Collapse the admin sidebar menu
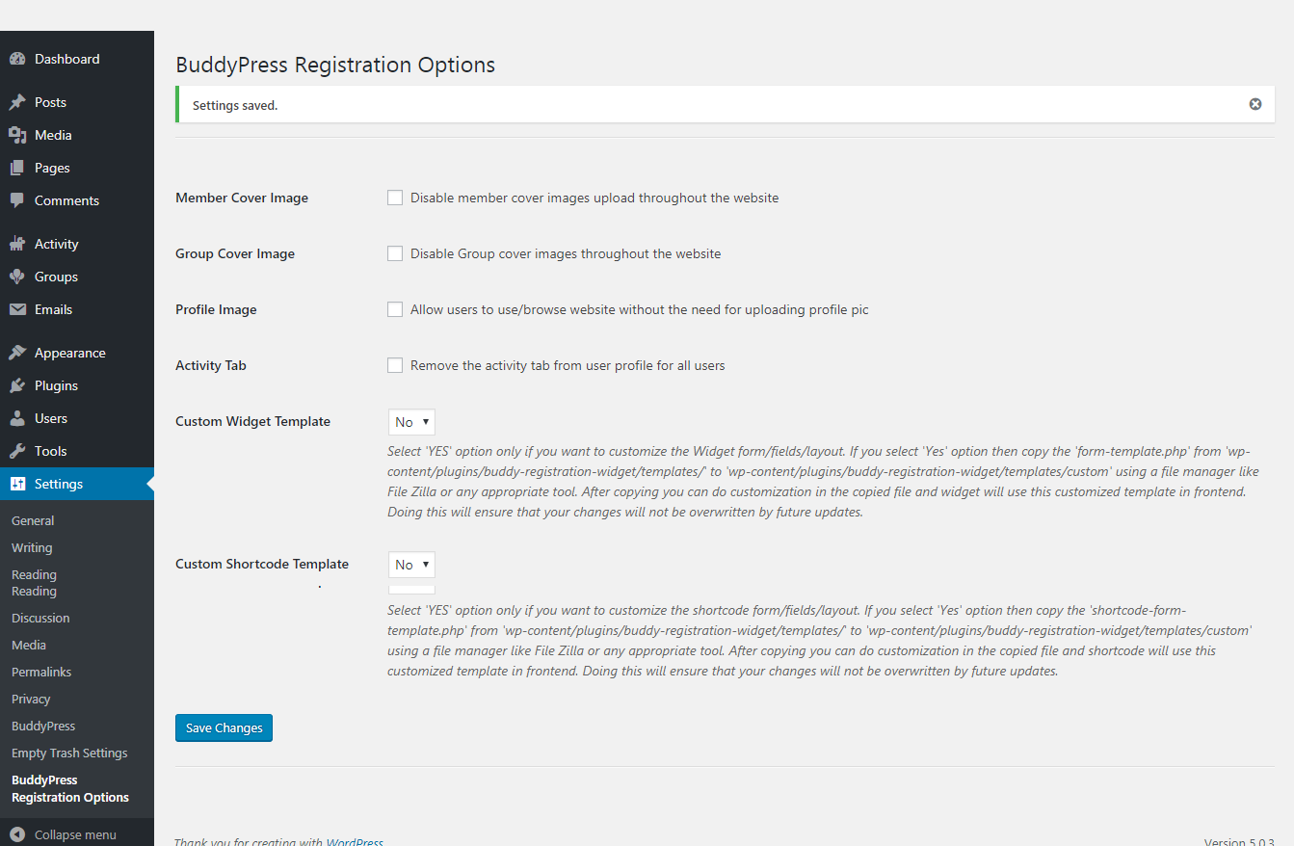Screen dimensions: 1294x846 click(64, 834)
